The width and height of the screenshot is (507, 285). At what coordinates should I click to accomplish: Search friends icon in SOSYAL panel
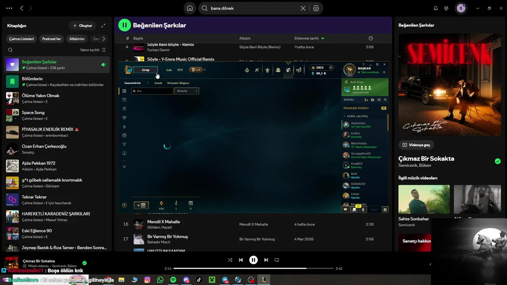(385, 100)
